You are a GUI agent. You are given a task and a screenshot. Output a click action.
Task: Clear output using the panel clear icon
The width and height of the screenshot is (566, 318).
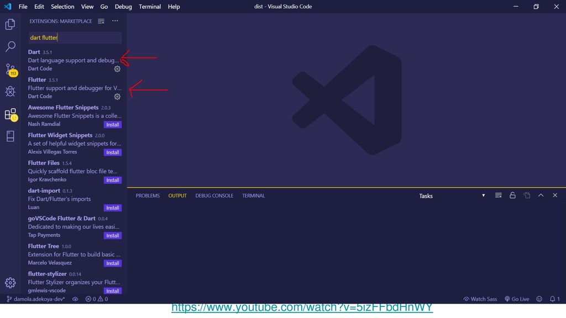tap(498, 195)
